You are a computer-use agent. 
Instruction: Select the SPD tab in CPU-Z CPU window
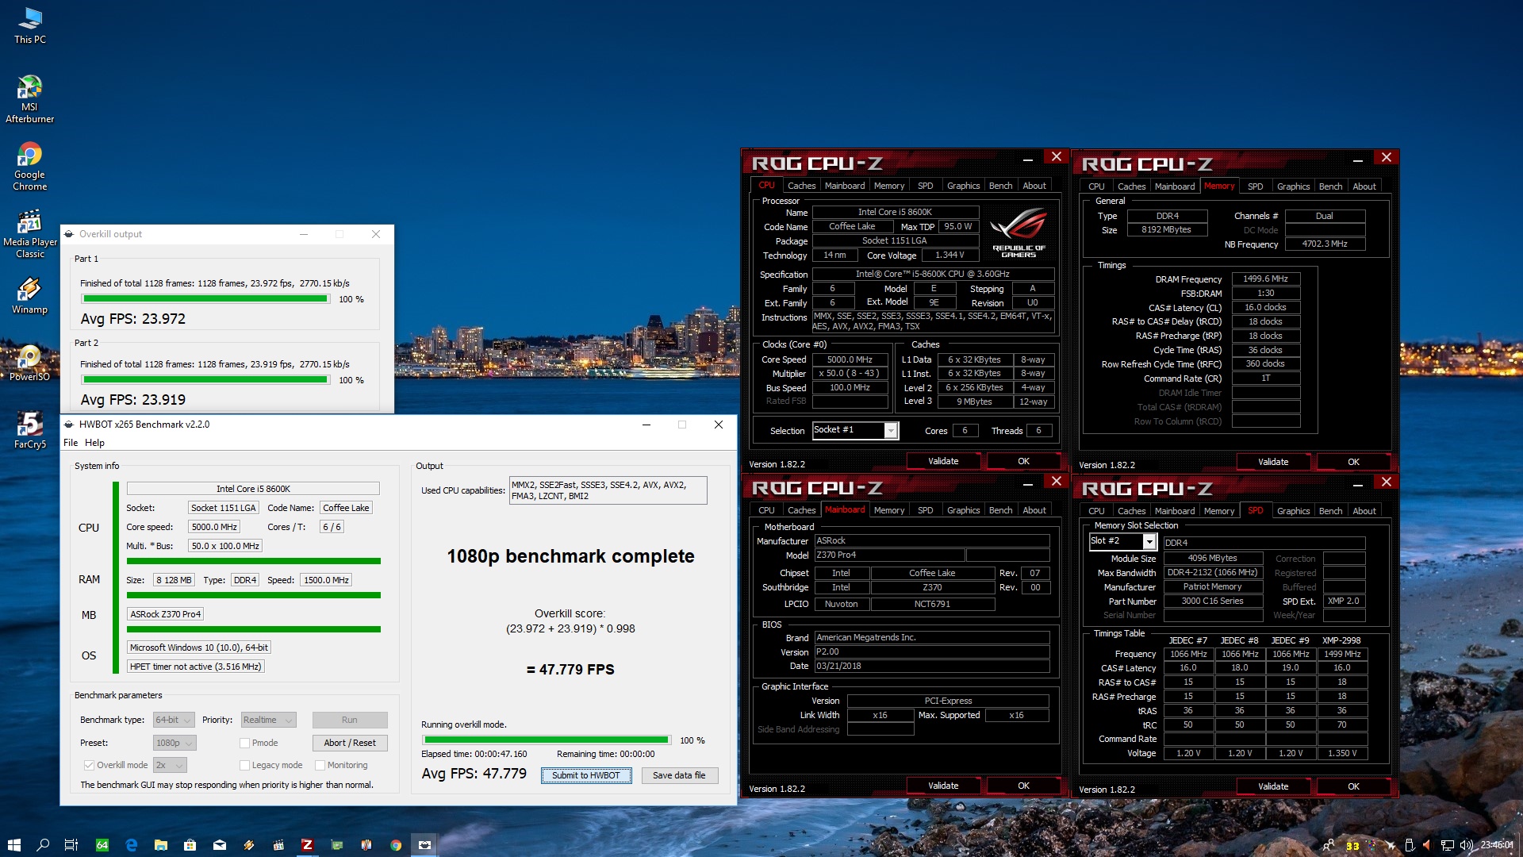click(925, 186)
